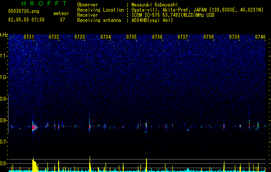
Task: Click the 0.7 kHz axis label
Action: (4, 142)
